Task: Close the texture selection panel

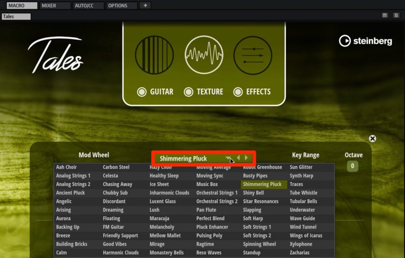Action: (372, 138)
